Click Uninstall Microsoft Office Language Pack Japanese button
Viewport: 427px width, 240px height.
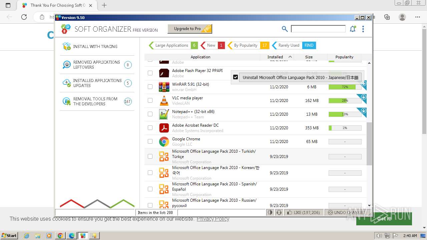click(x=300, y=77)
